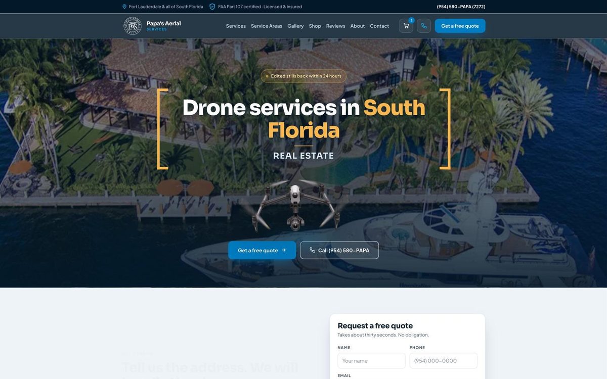Click the Papa's Aerial brand name text
607x379 pixels.
[164, 23]
